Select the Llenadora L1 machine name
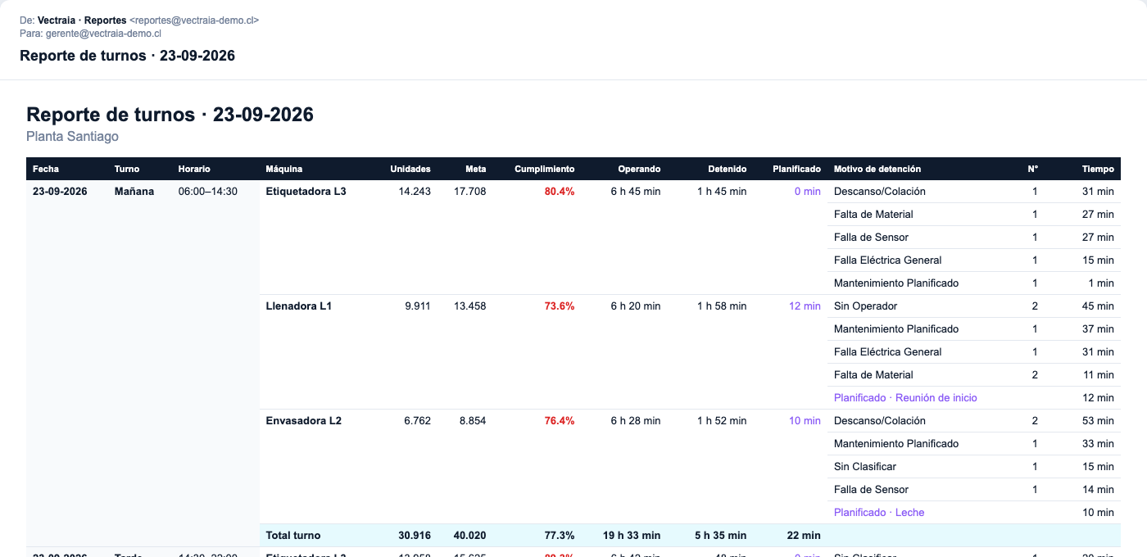 click(299, 306)
